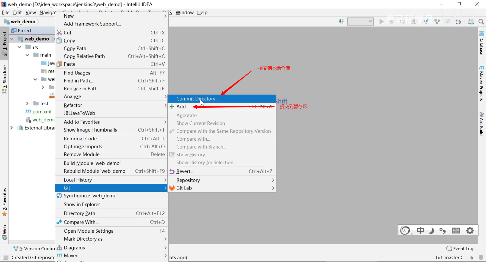Choose Reformat Code entry
486x262 pixels.
tap(111, 139)
